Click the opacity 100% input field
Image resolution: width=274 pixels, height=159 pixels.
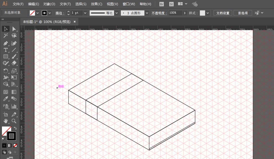[175, 13]
